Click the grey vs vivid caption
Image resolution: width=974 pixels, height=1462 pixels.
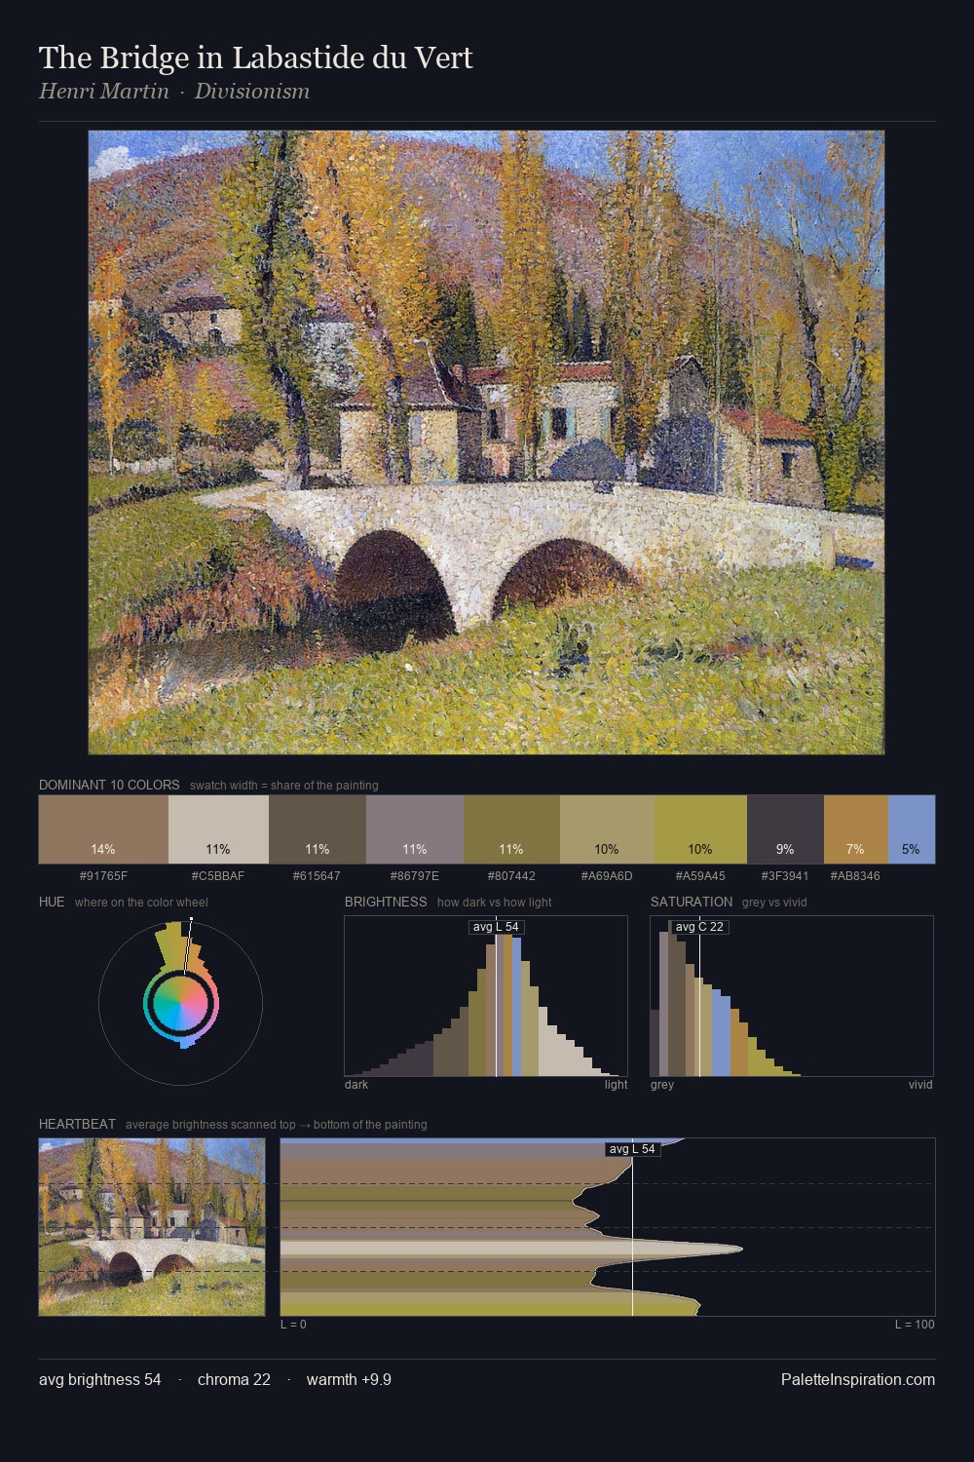774,903
